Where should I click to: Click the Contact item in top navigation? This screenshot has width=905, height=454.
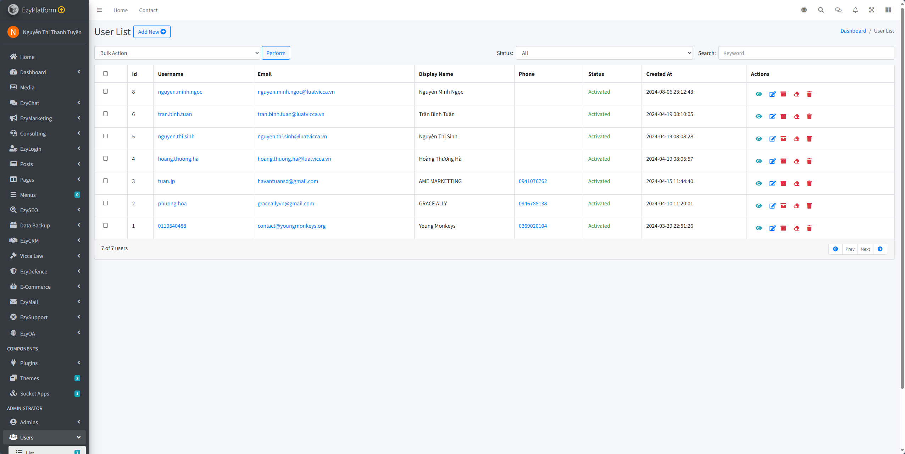click(x=148, y=10)
